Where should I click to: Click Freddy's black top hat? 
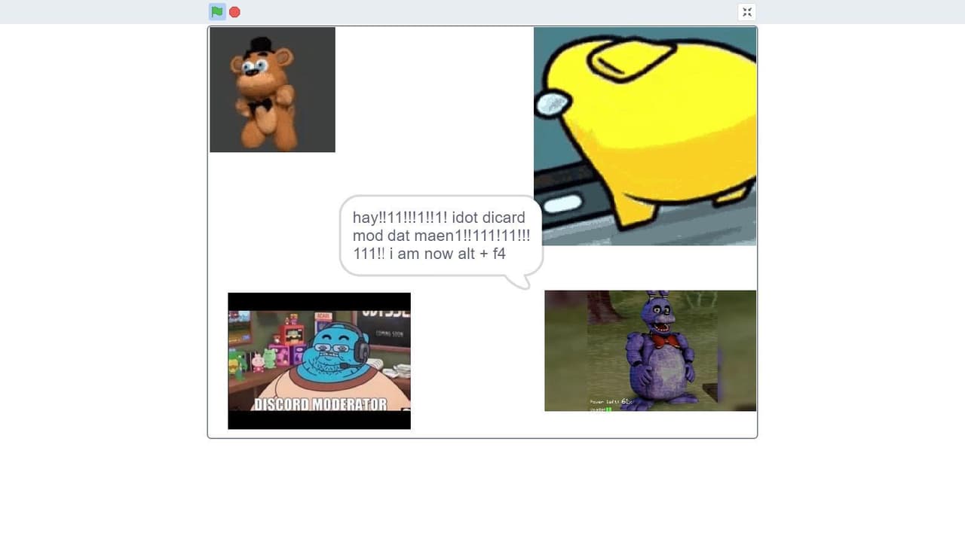pos(260,45)
